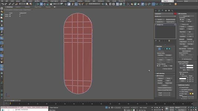Select the Edge constraint radio button
Screen dimensions: 198x111
click(187, 19)
